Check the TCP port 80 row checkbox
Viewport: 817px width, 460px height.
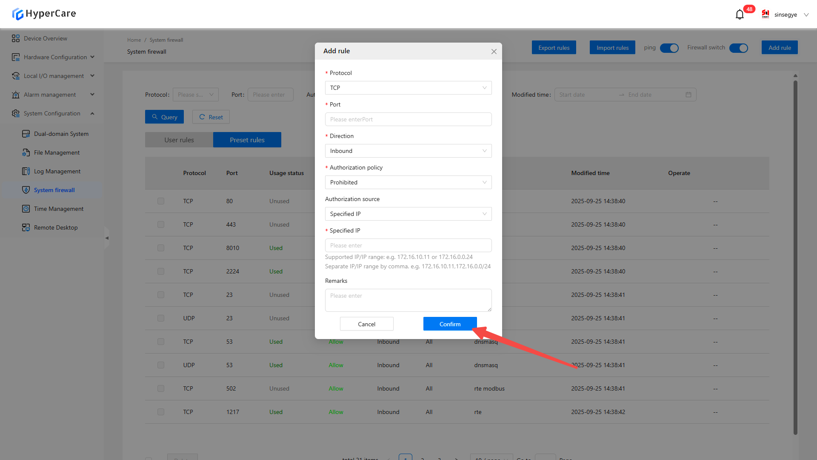[161, 201]
